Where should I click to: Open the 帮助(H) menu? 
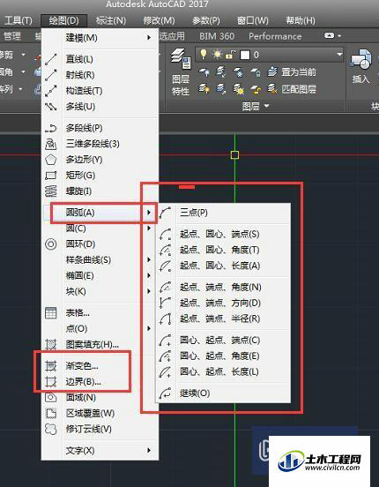(301, 20)
